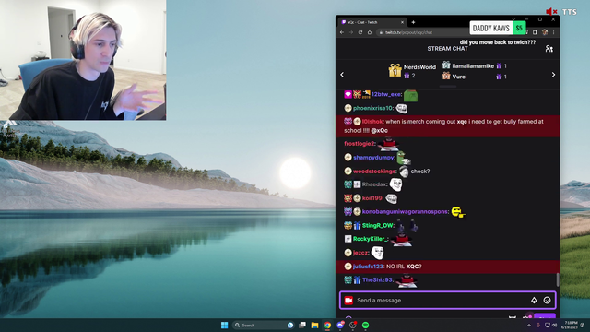Open the emote picker smiley icon
Image resolution: width=590 pixels, height=332 pixels.
pos(547,300)
